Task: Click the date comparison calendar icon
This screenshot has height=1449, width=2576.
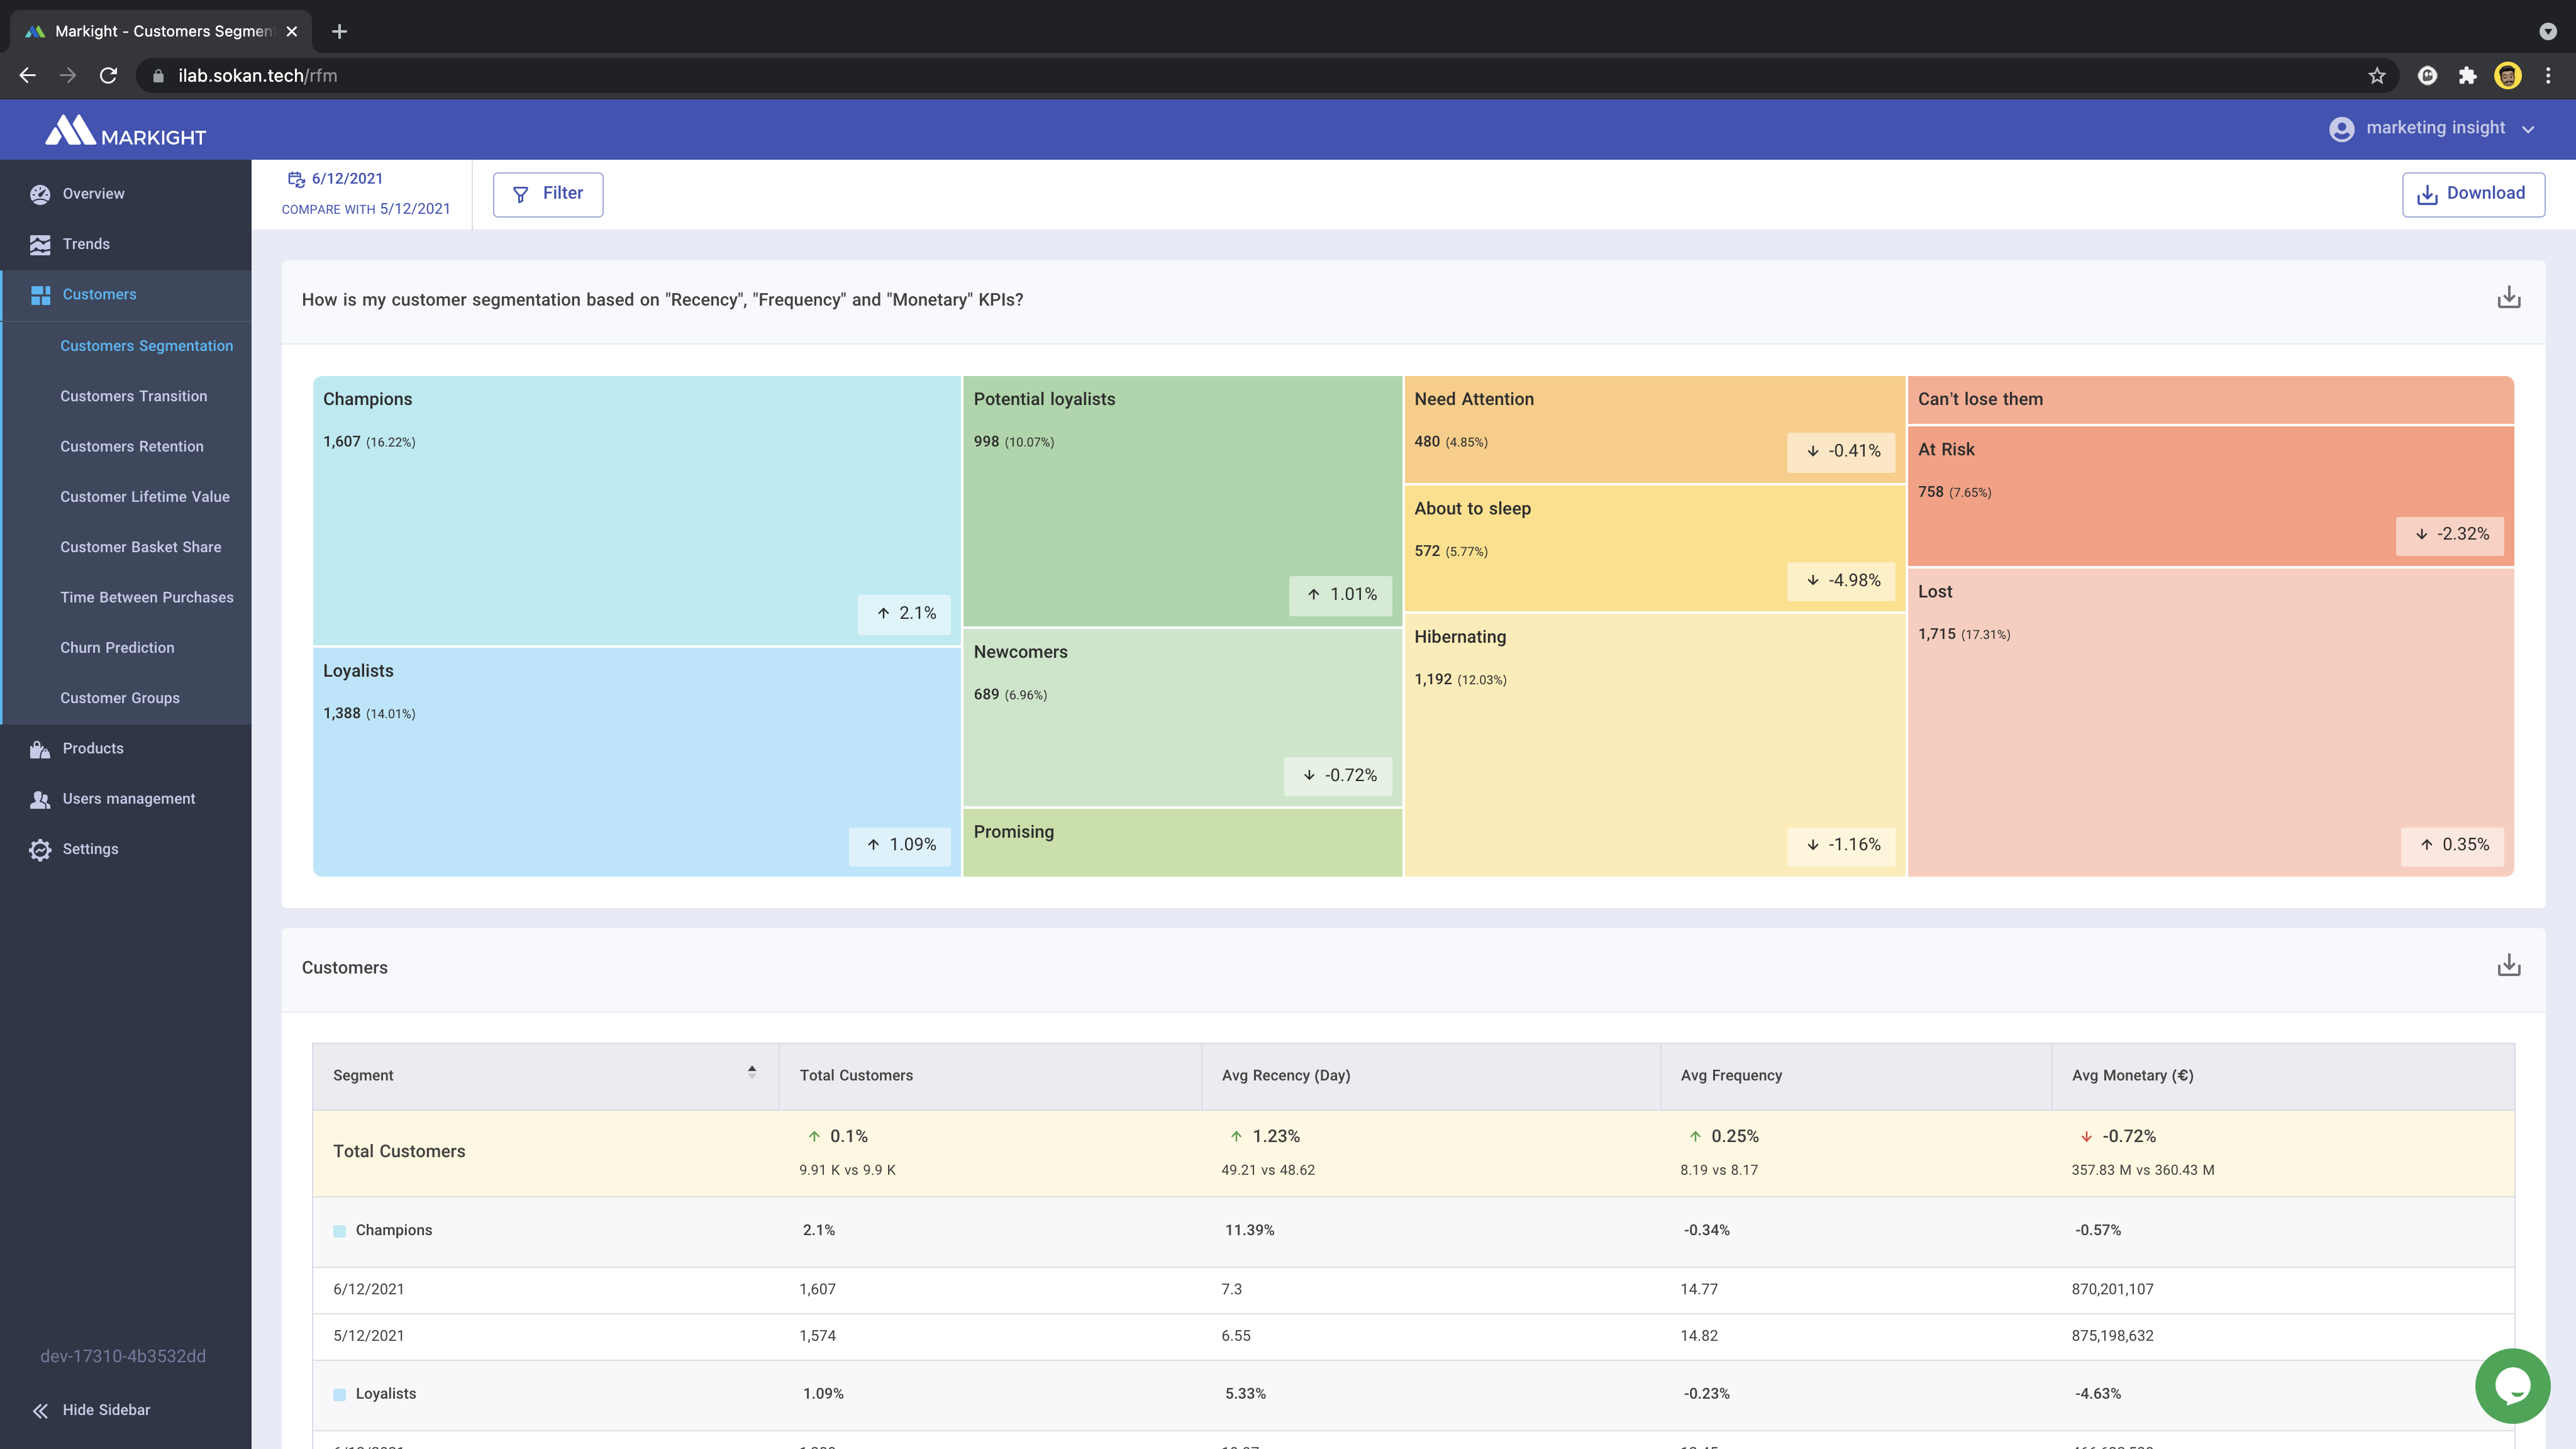Action: coord(296,179)
